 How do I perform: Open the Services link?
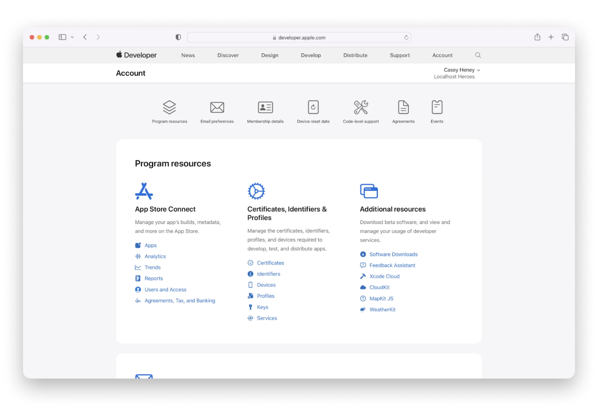267,318
